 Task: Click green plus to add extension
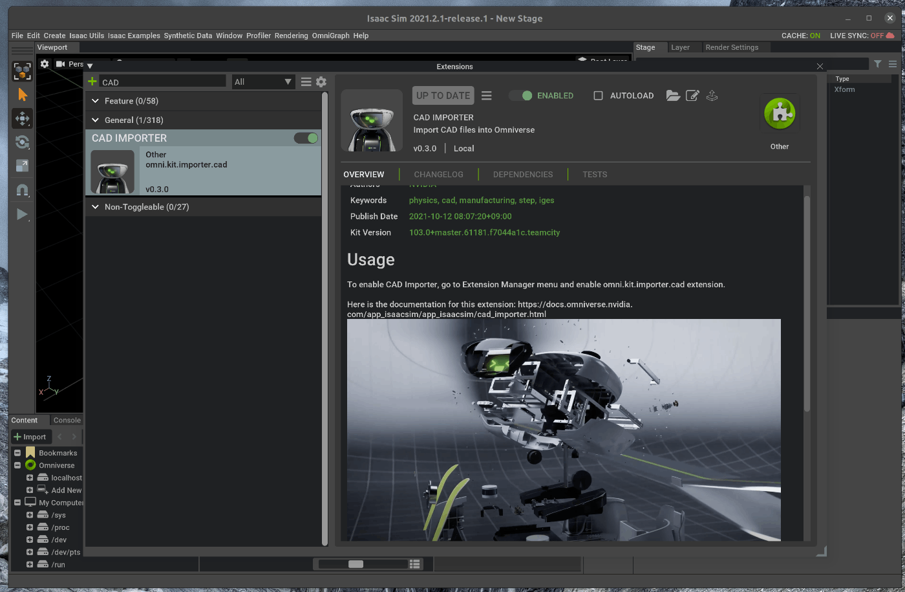(92, 82)
